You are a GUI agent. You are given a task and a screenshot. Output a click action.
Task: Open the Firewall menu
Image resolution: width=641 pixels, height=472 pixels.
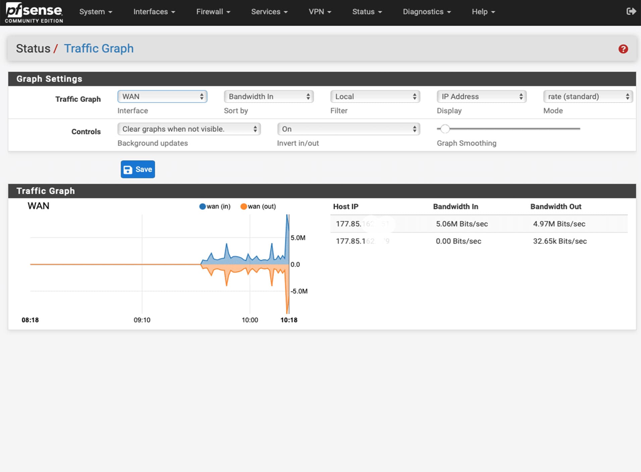pos(213,12)
